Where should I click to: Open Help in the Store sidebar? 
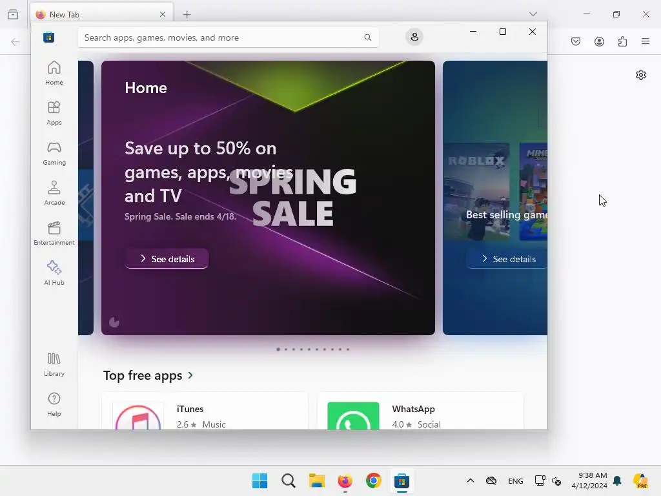point(54,404)
